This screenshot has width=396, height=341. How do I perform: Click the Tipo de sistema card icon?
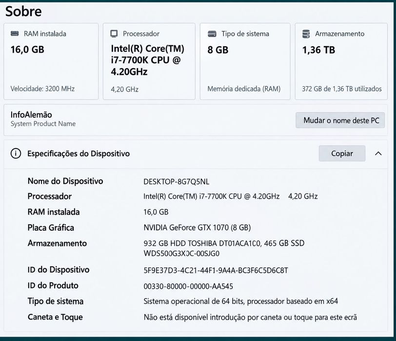point(212,34)
